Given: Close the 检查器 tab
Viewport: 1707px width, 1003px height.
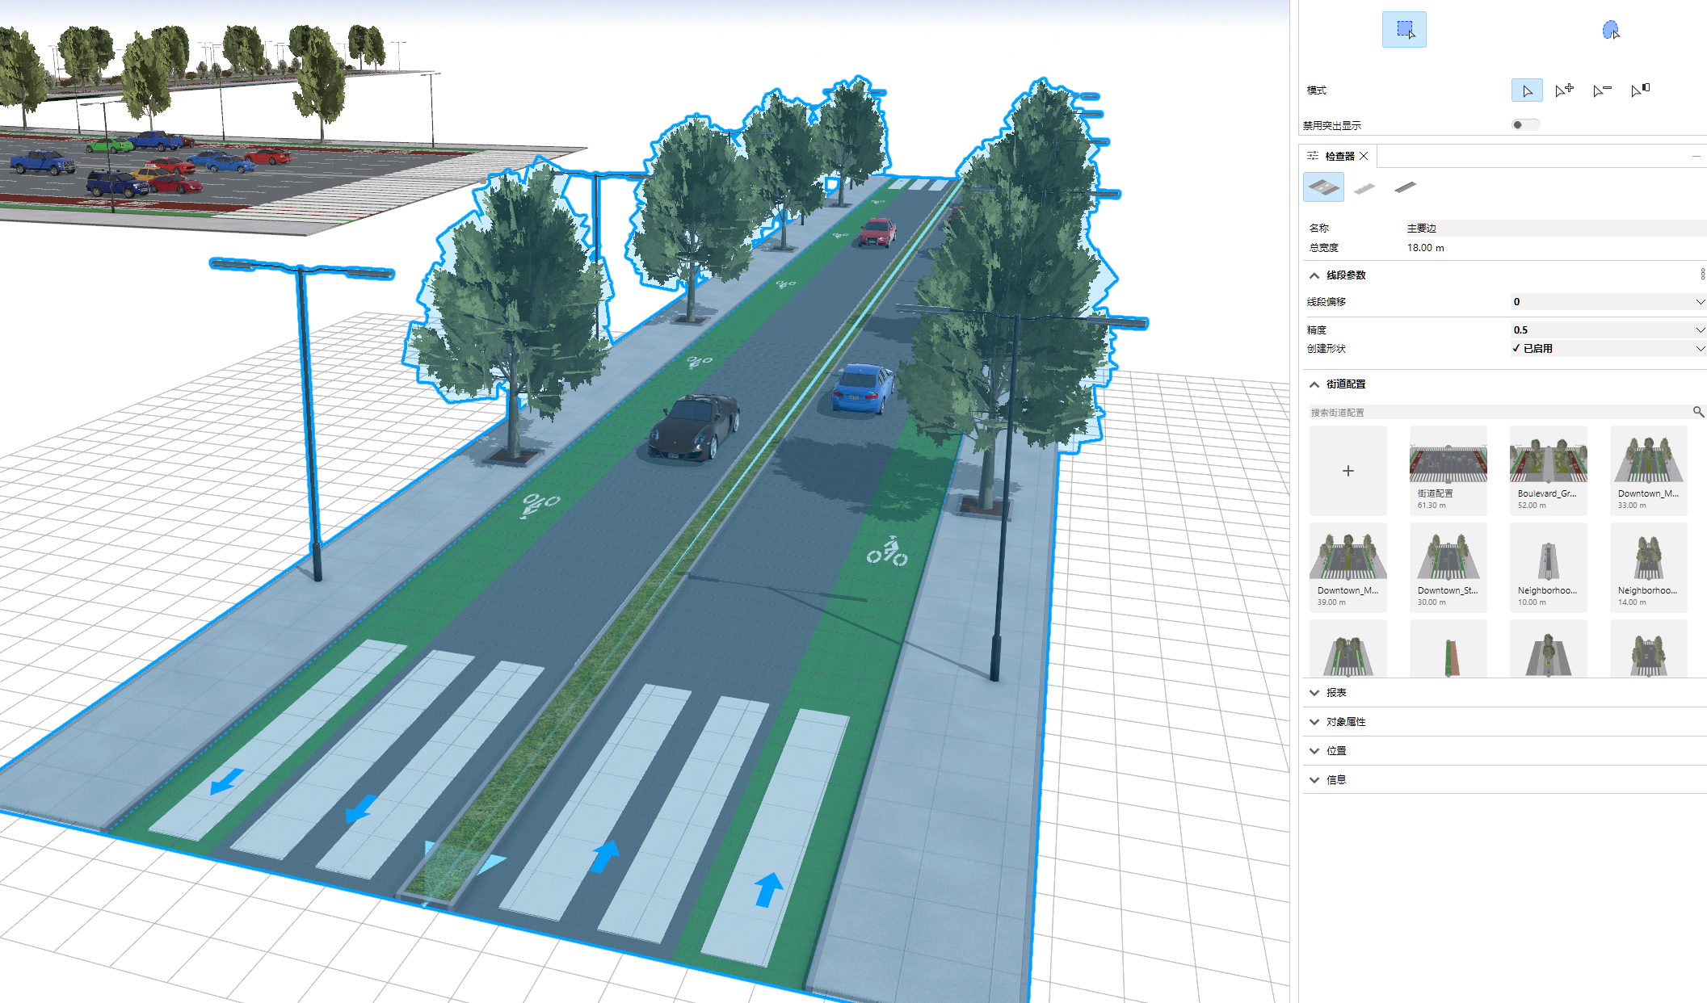Looking at the screenshot, I should [x=1364, y=156].
